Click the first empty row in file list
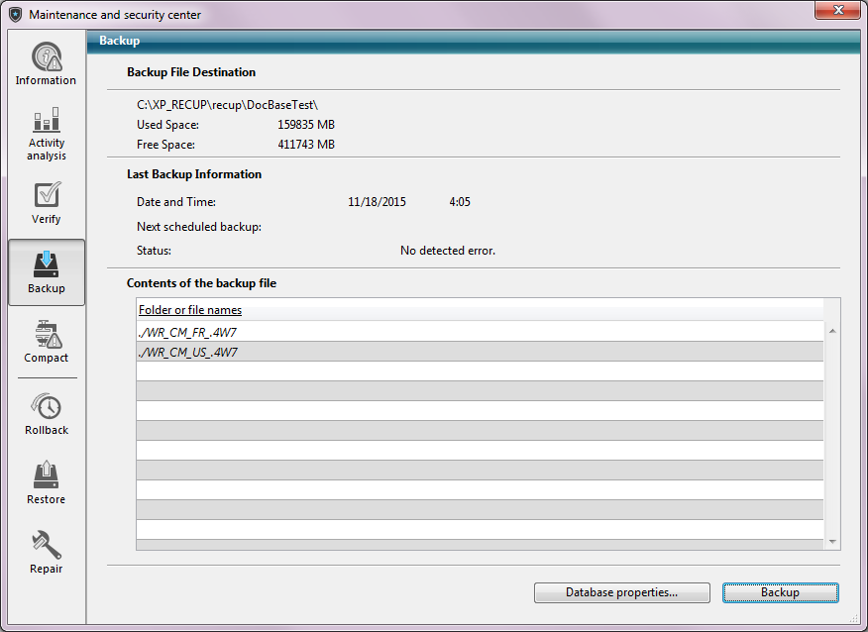Screen dimensions: 868x632 click(x=480, y=371)
